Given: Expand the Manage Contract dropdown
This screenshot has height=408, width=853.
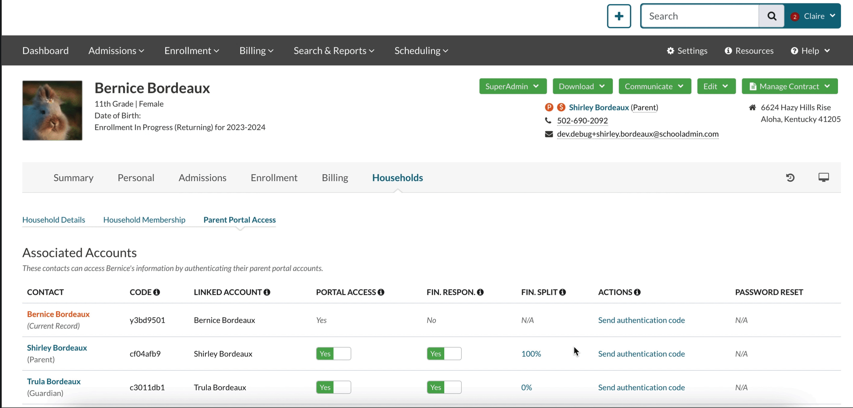Looking at the screenshot, I should pyautogui.click(x=789, y=86).
